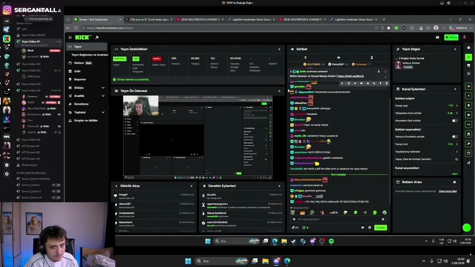Click the green checkmark icon in right rail
This screenshot has height=267, width=475.
coord(469,57)
